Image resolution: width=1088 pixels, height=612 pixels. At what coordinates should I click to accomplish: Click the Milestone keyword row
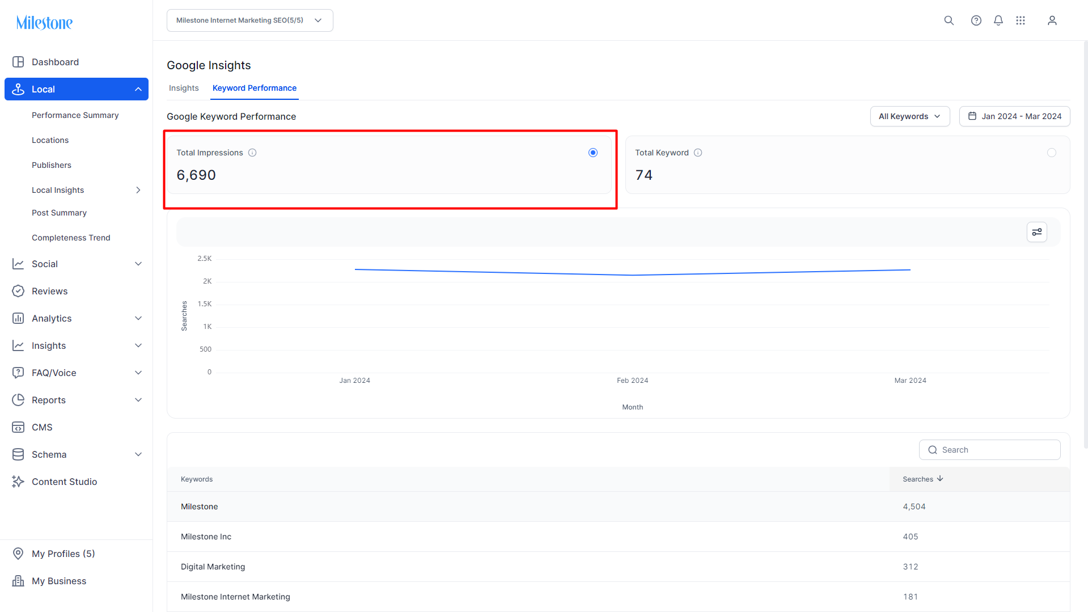click(618, 507)
